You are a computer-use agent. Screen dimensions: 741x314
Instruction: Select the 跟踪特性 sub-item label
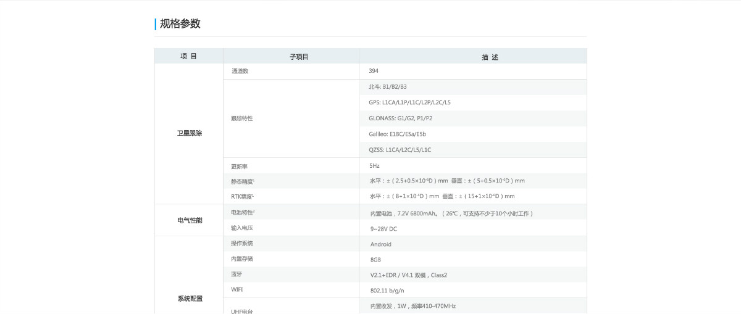pos(242,118)
